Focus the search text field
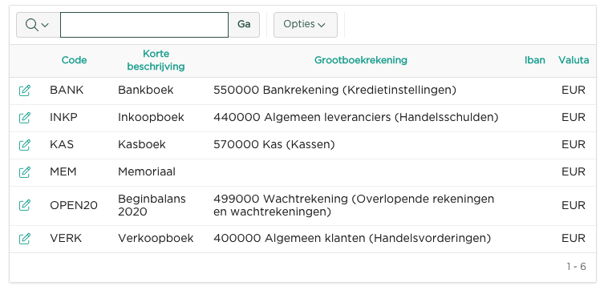 144,25
